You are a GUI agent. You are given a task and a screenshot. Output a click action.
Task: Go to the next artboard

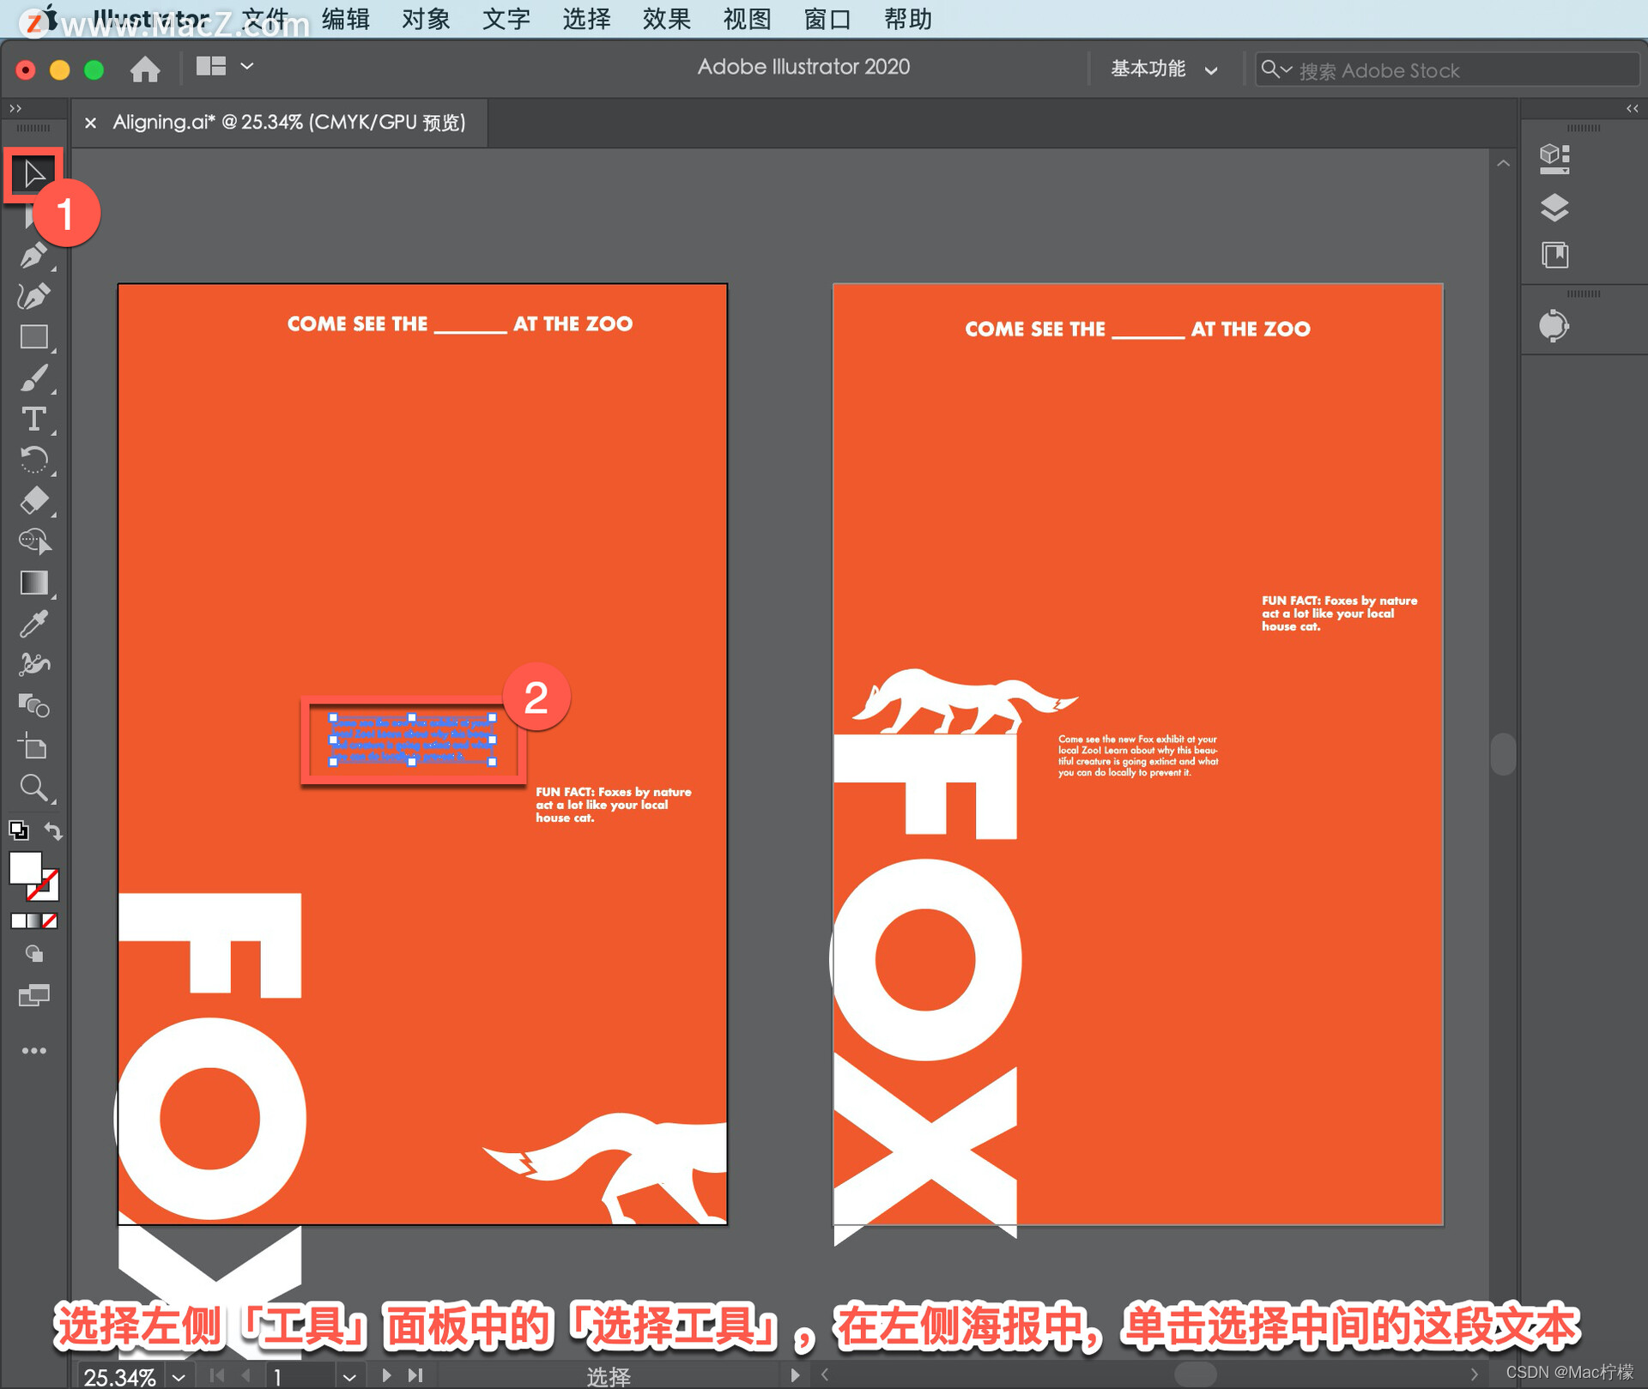[386, 1375]
